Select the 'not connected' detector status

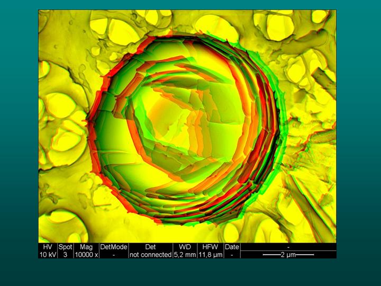(x=150, y=255)
